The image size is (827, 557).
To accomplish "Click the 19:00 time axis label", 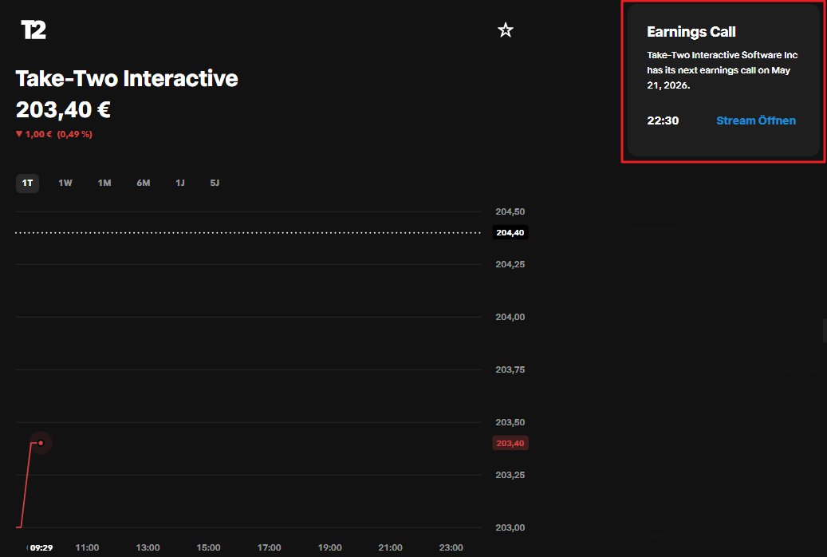I will click(329, 547).
